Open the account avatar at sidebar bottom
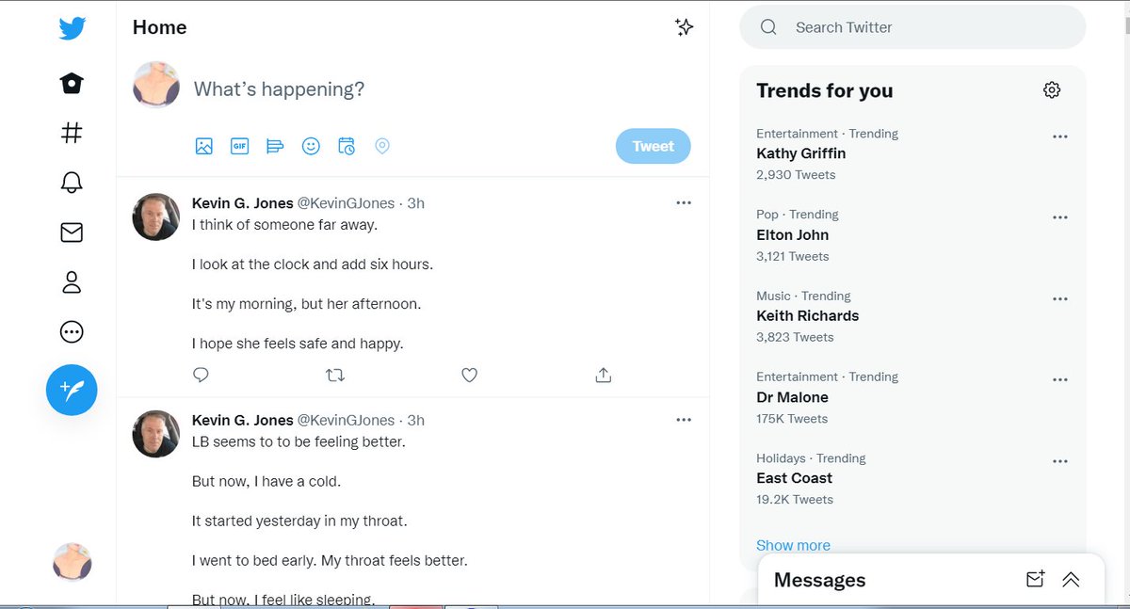 pyautogui.click(x=72, y=562)
